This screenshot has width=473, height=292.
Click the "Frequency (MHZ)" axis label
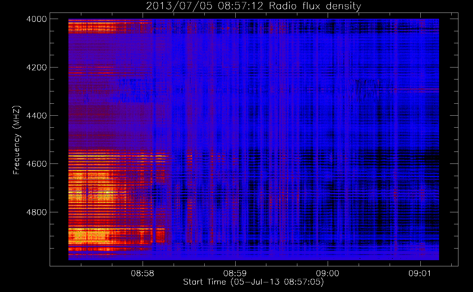[17, 140]
